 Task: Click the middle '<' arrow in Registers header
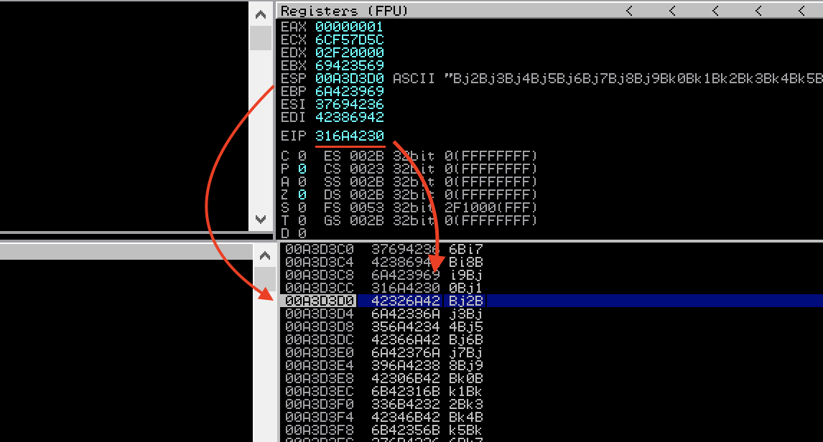715,11
